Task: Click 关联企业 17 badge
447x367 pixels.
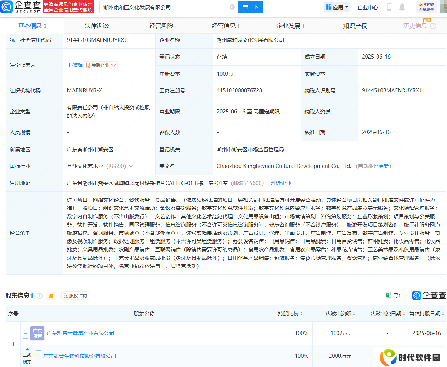Action: (101, 65)
